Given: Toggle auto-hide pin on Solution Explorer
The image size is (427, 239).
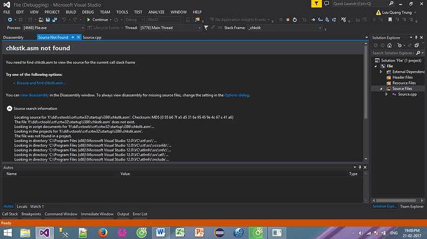Looking at the screenshot, I should tap(416, 38).
